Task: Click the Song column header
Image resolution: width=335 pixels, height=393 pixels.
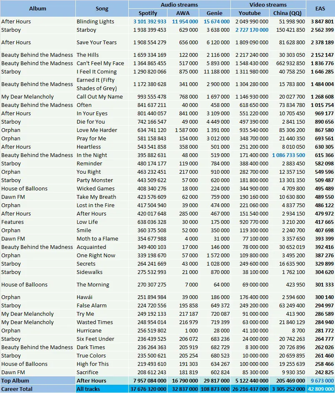Action: click(102, 8)
